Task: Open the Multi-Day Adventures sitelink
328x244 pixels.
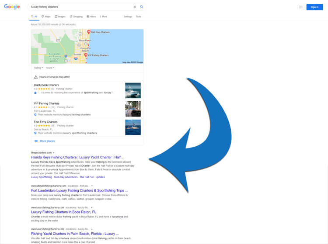Action: point(66,177)
